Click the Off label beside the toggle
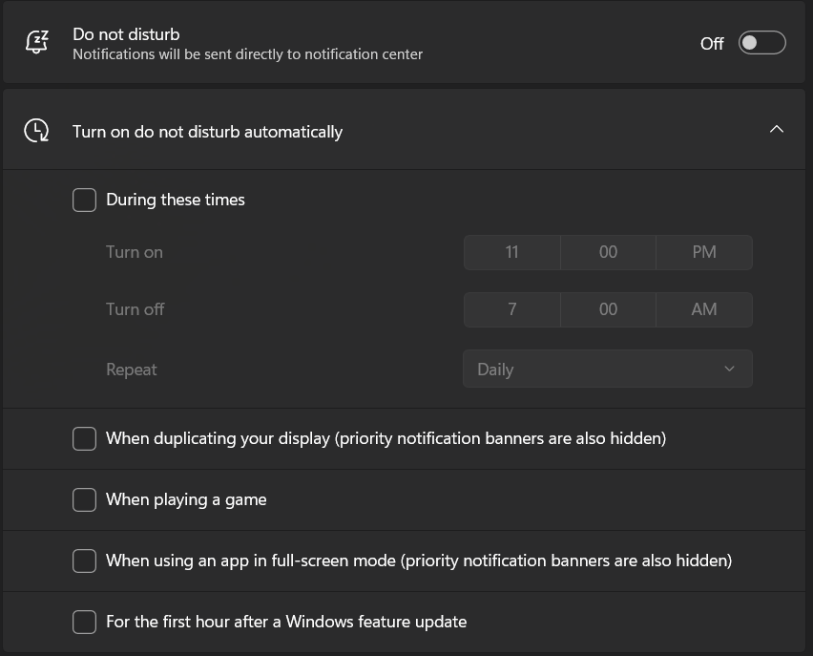Screen dimensions: 813x656 [x=712, y=44]
